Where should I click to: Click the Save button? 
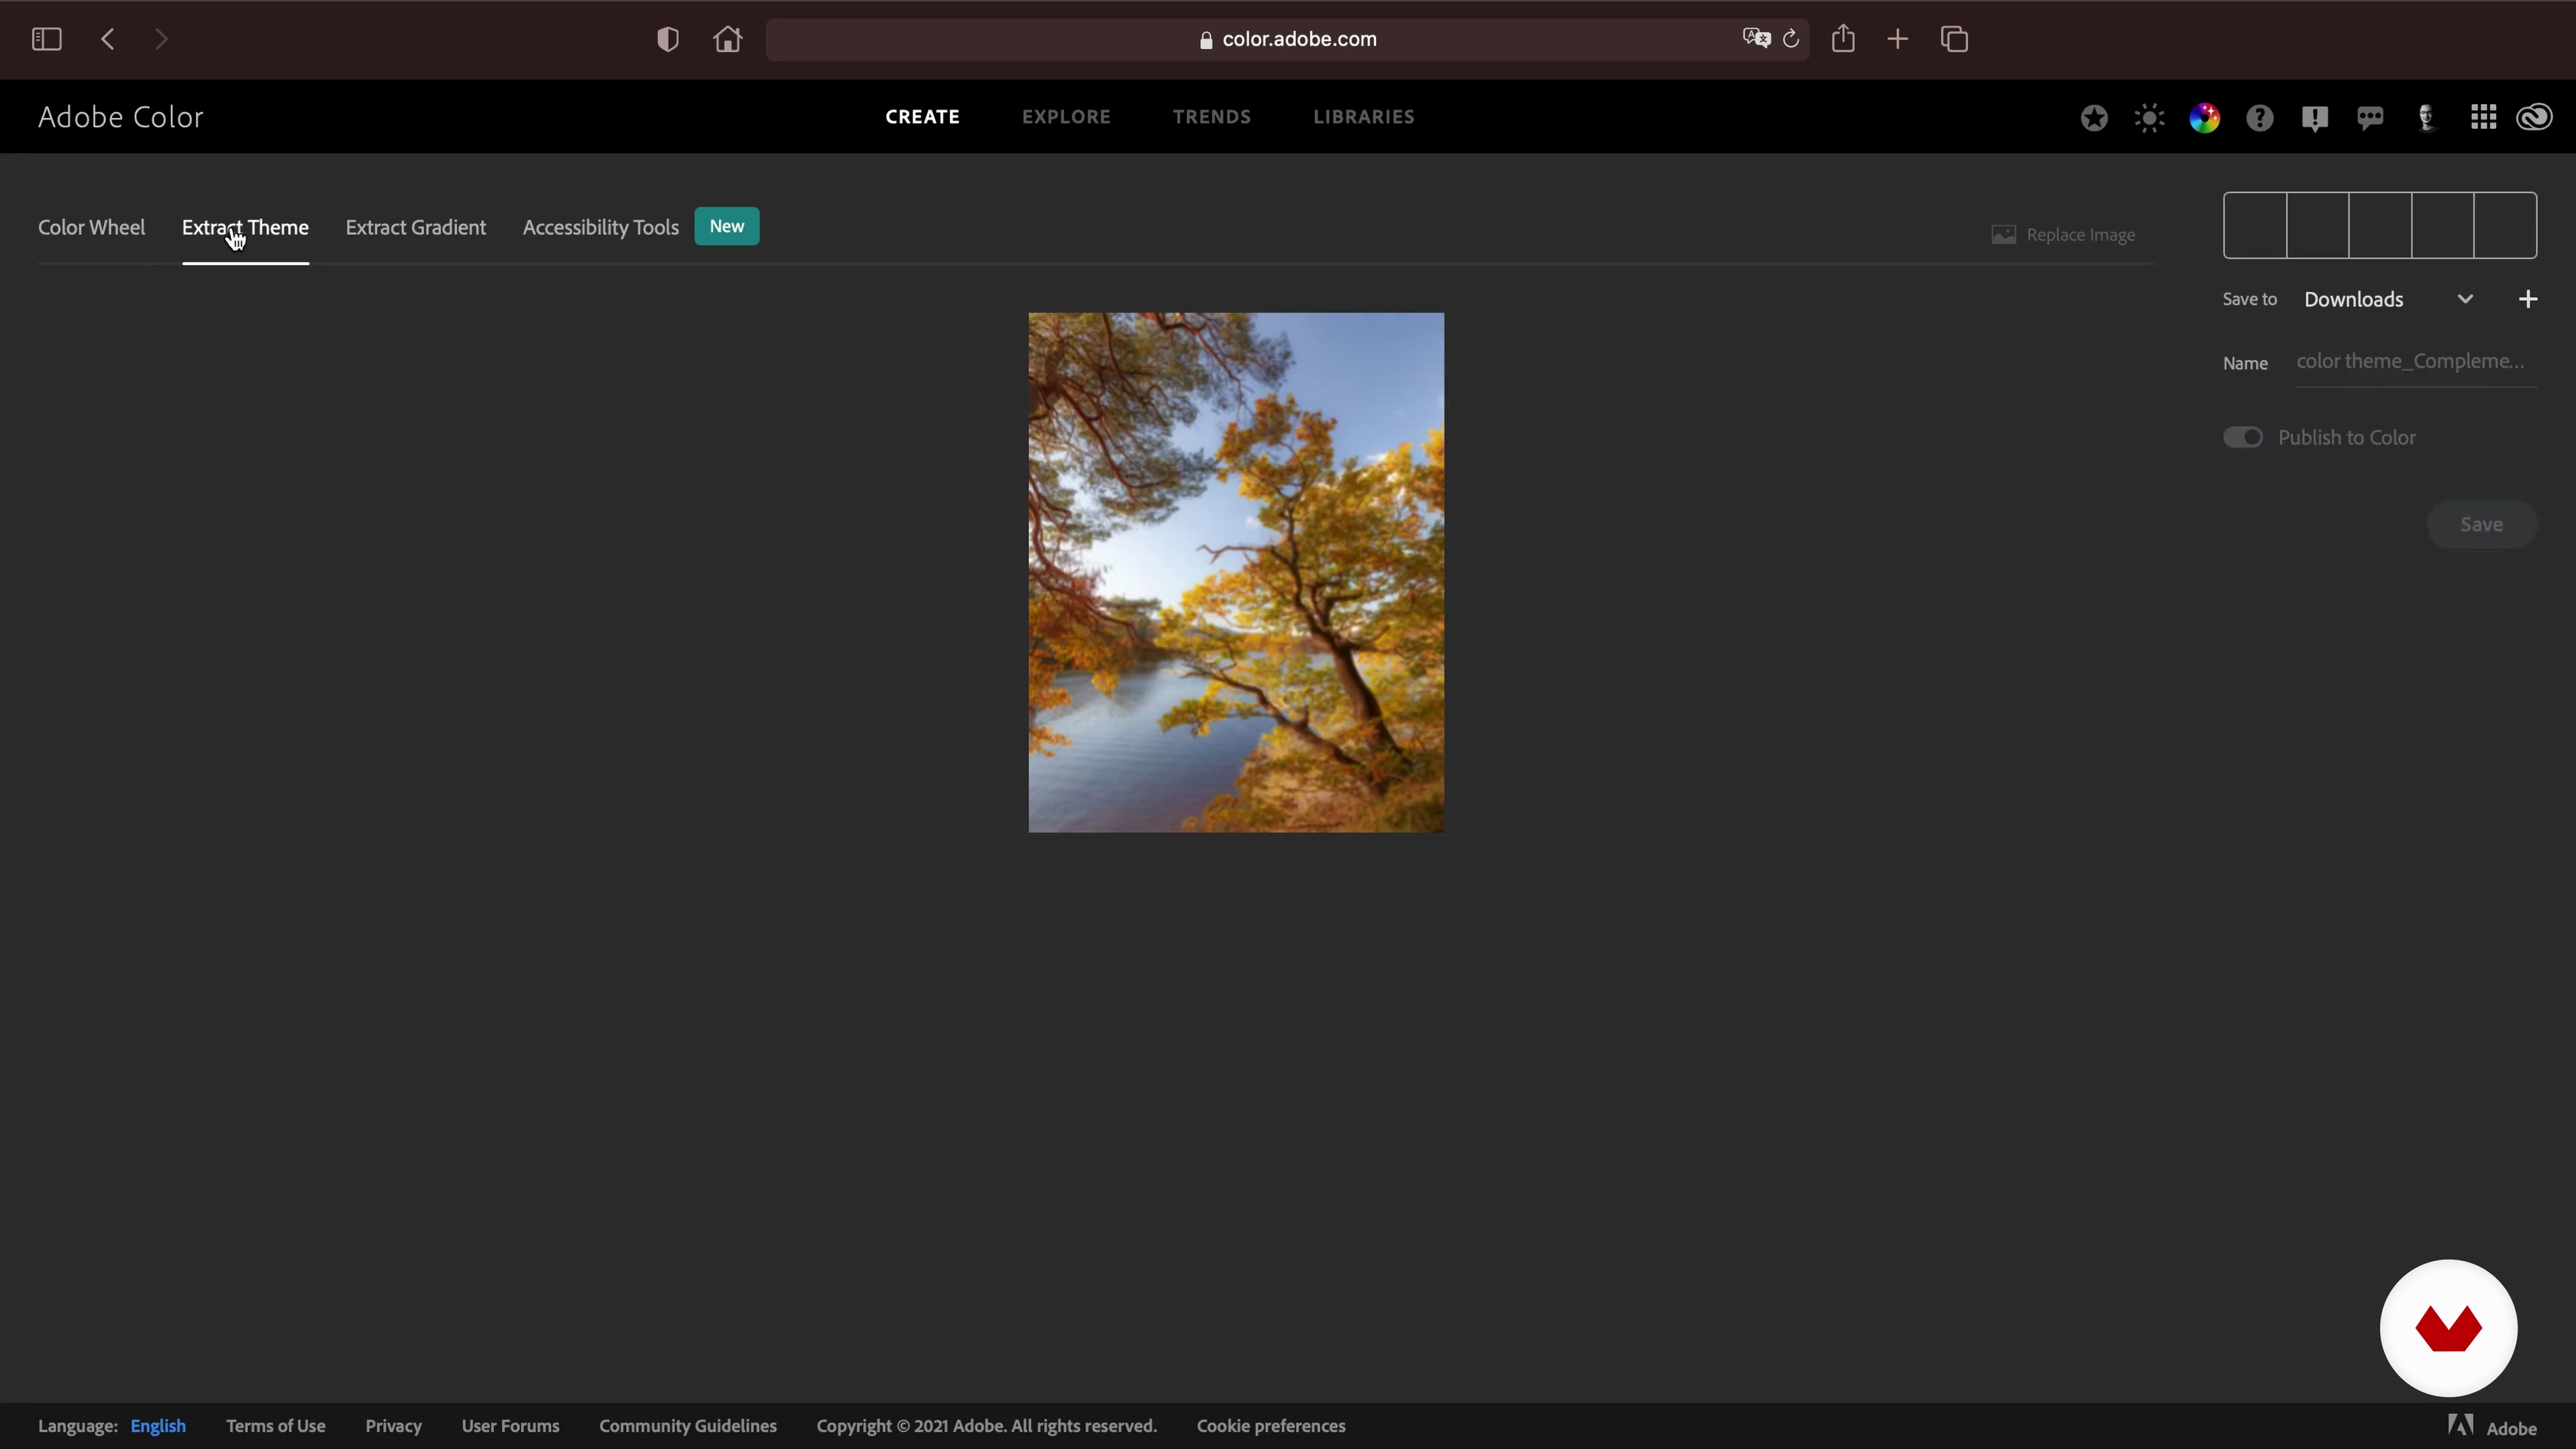2481,524
